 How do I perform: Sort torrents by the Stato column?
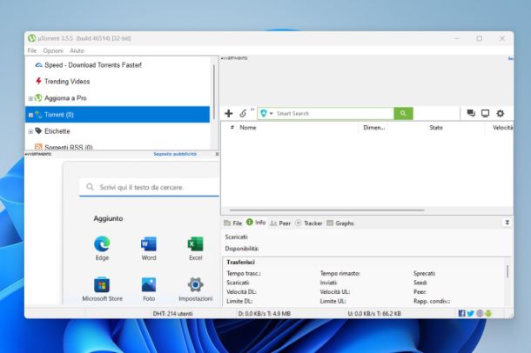436,128
